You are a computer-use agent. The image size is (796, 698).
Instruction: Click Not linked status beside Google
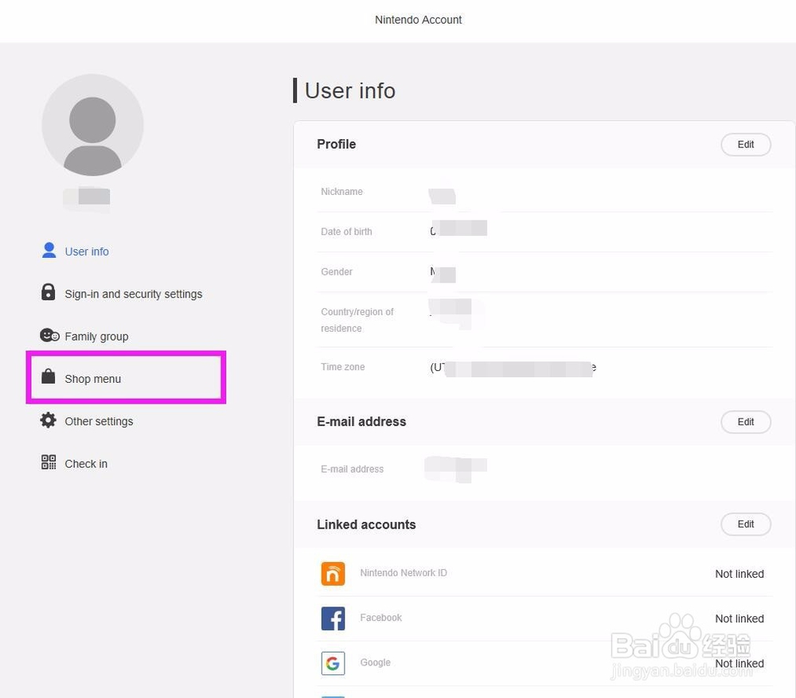(739, 663)
